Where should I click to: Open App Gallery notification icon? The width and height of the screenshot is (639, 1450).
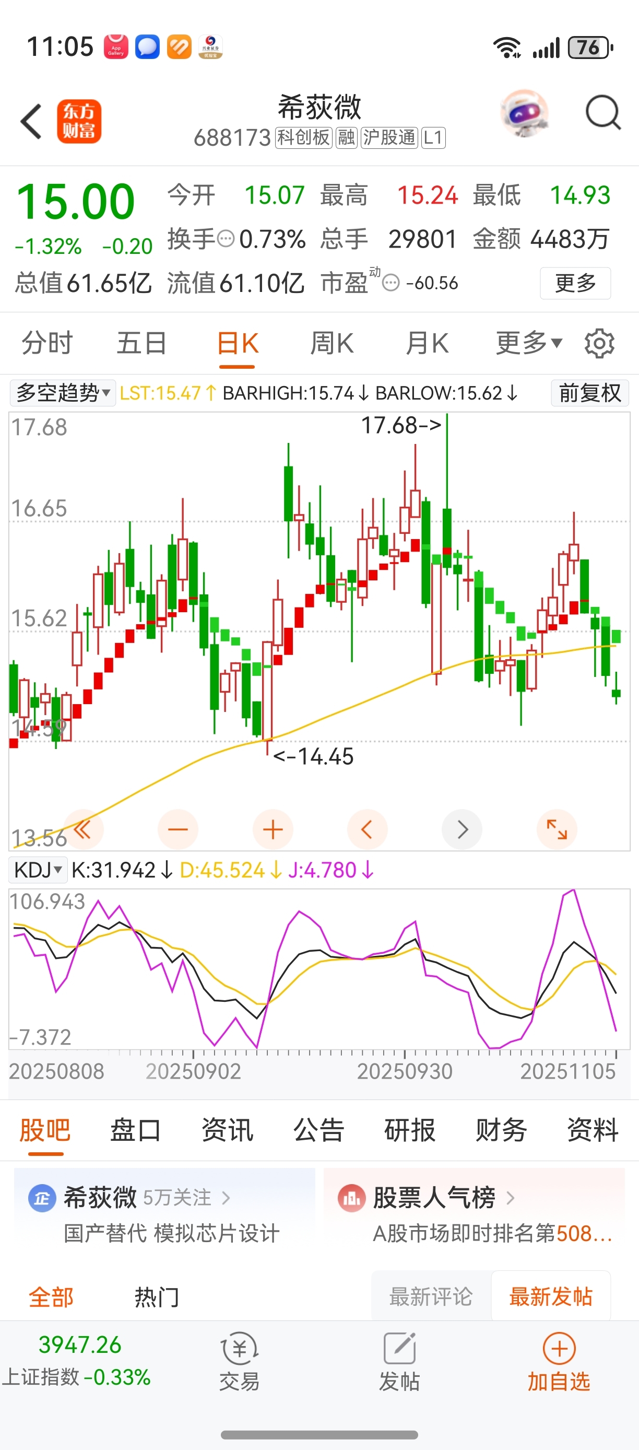(x=116, y=46)
